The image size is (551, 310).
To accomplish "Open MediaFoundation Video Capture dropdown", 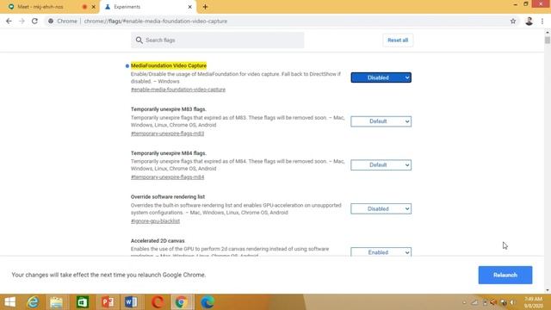I will (x=381, y=77).
